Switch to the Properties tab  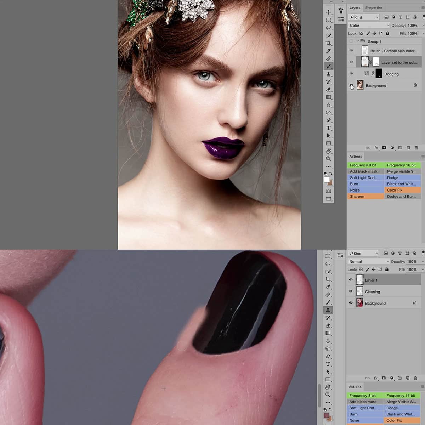click(x=374, y=7)
